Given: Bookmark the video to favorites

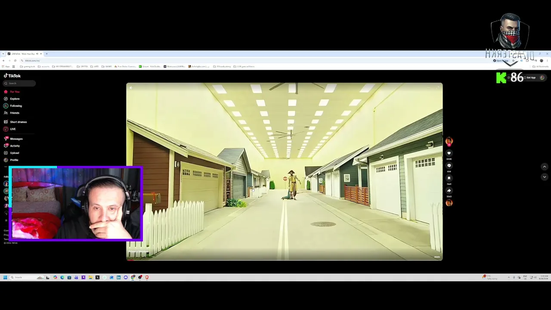Looking at the screenshot, I should pyautogui.click(x=449, y=178).
